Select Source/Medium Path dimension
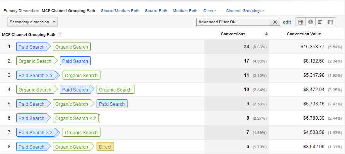The image size is (345, 154). [120, 10]
